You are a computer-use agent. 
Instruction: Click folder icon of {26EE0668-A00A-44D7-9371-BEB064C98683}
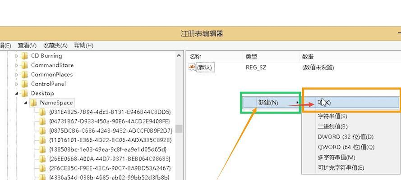point(42,159)
